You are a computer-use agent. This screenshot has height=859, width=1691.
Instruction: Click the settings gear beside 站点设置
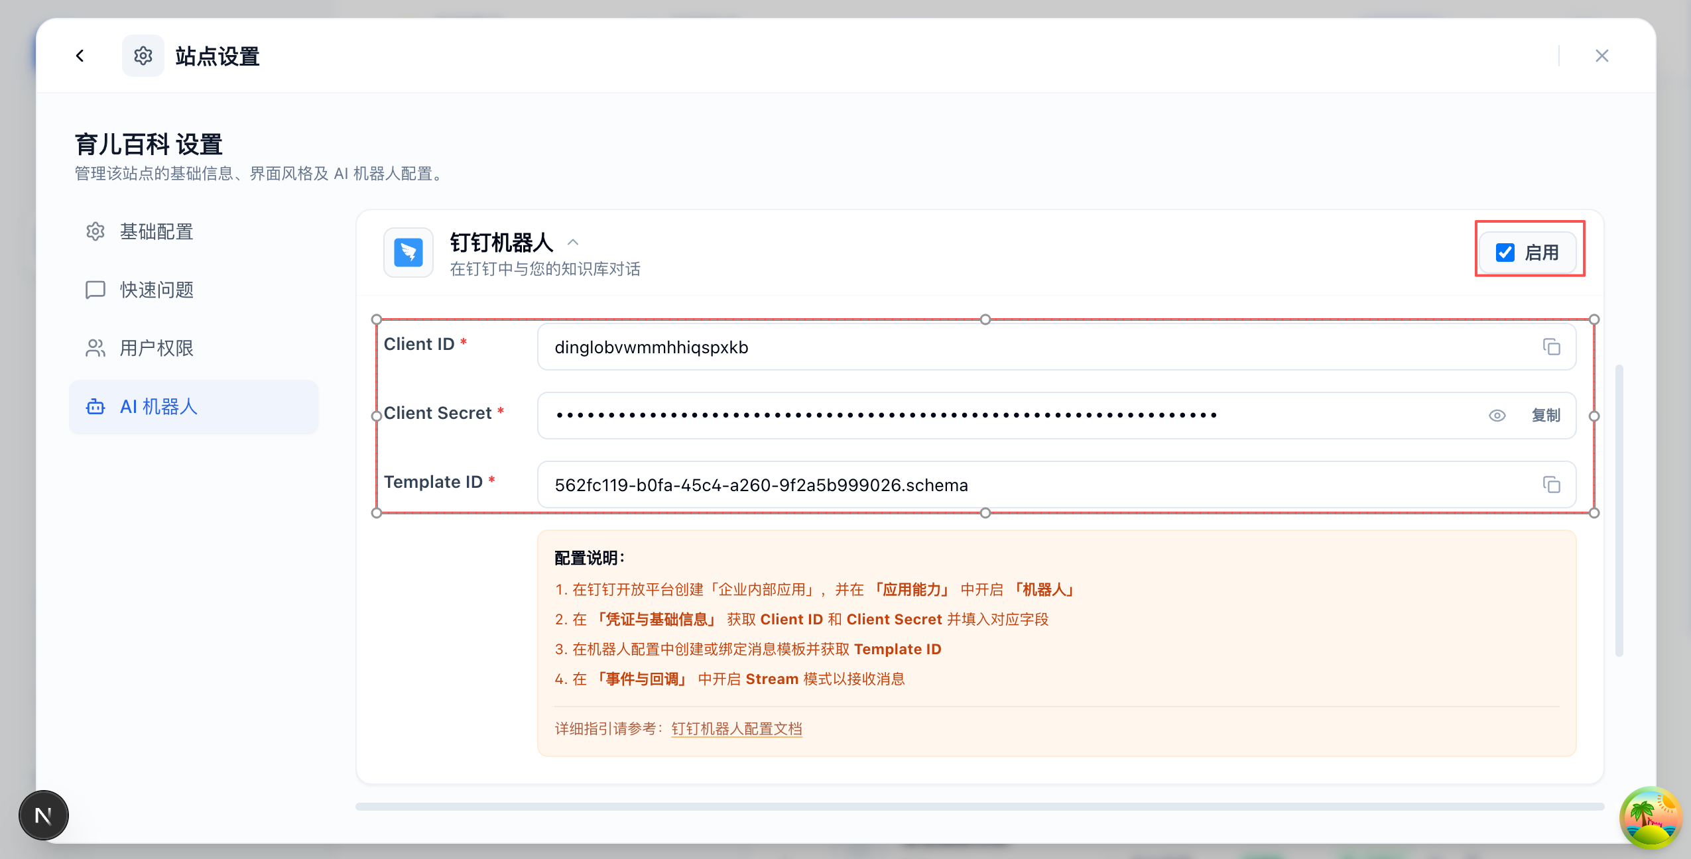coord(143,56)
